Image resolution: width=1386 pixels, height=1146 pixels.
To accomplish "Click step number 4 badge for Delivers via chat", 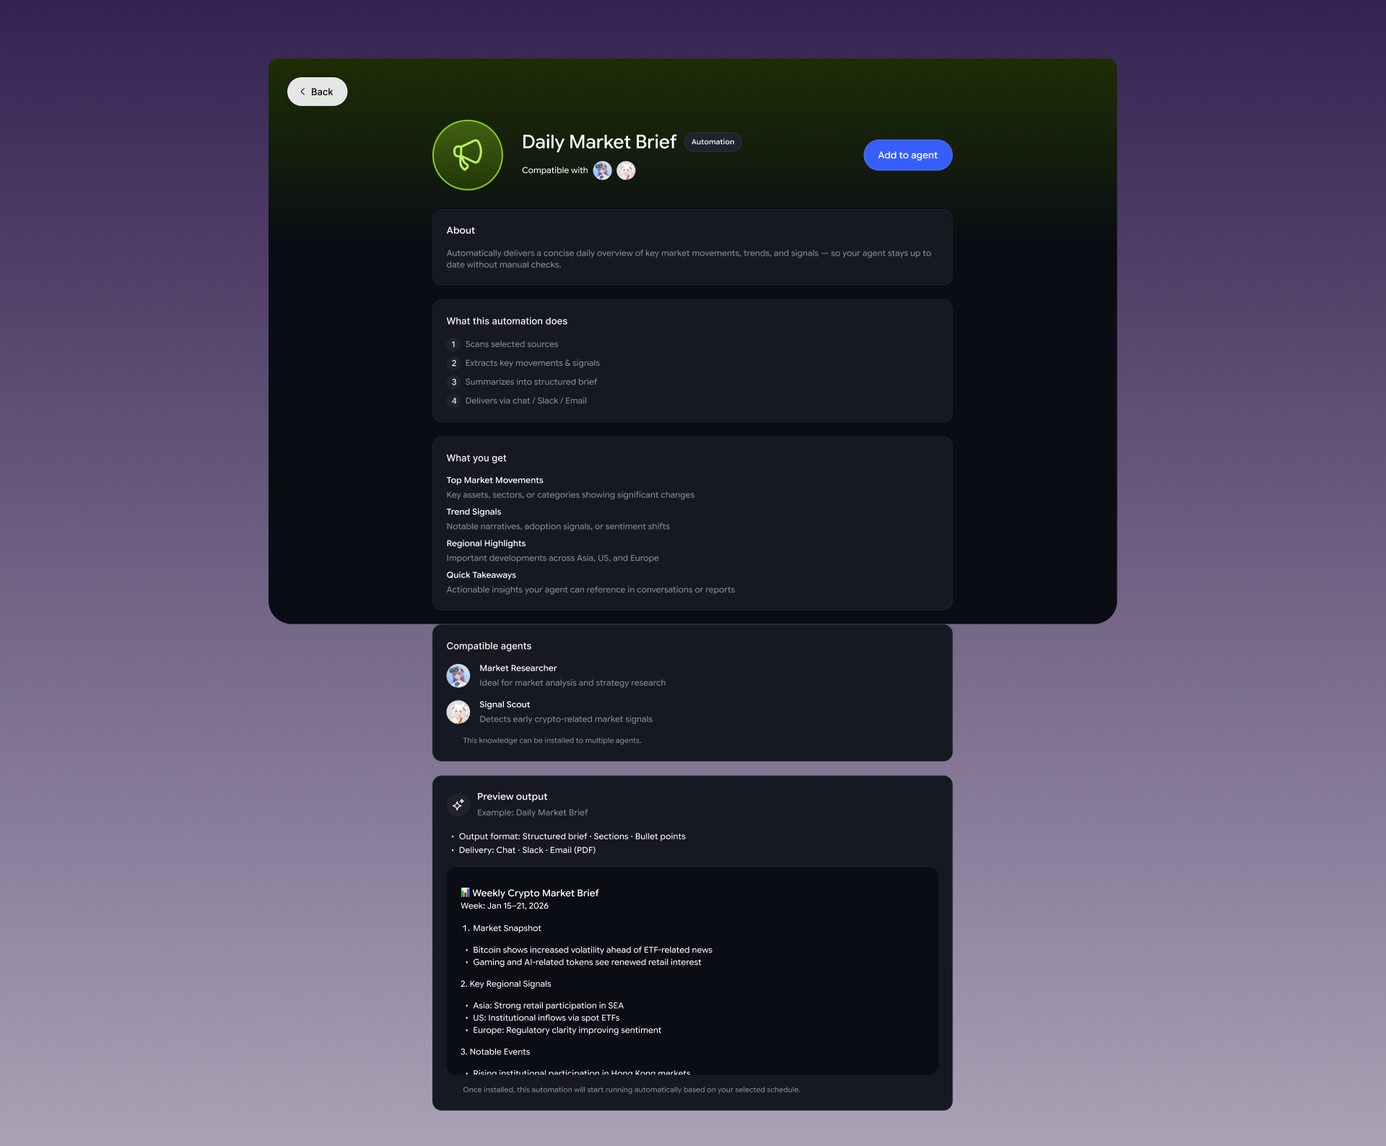I will pos(453,401).
